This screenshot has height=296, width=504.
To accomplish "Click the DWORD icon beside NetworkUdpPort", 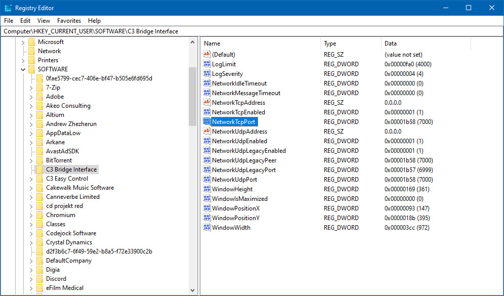I will 206,180.
